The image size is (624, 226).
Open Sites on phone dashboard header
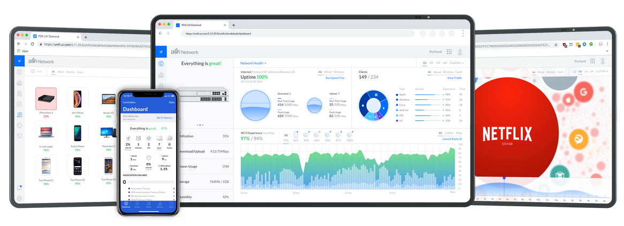click(x=172, y=102)
